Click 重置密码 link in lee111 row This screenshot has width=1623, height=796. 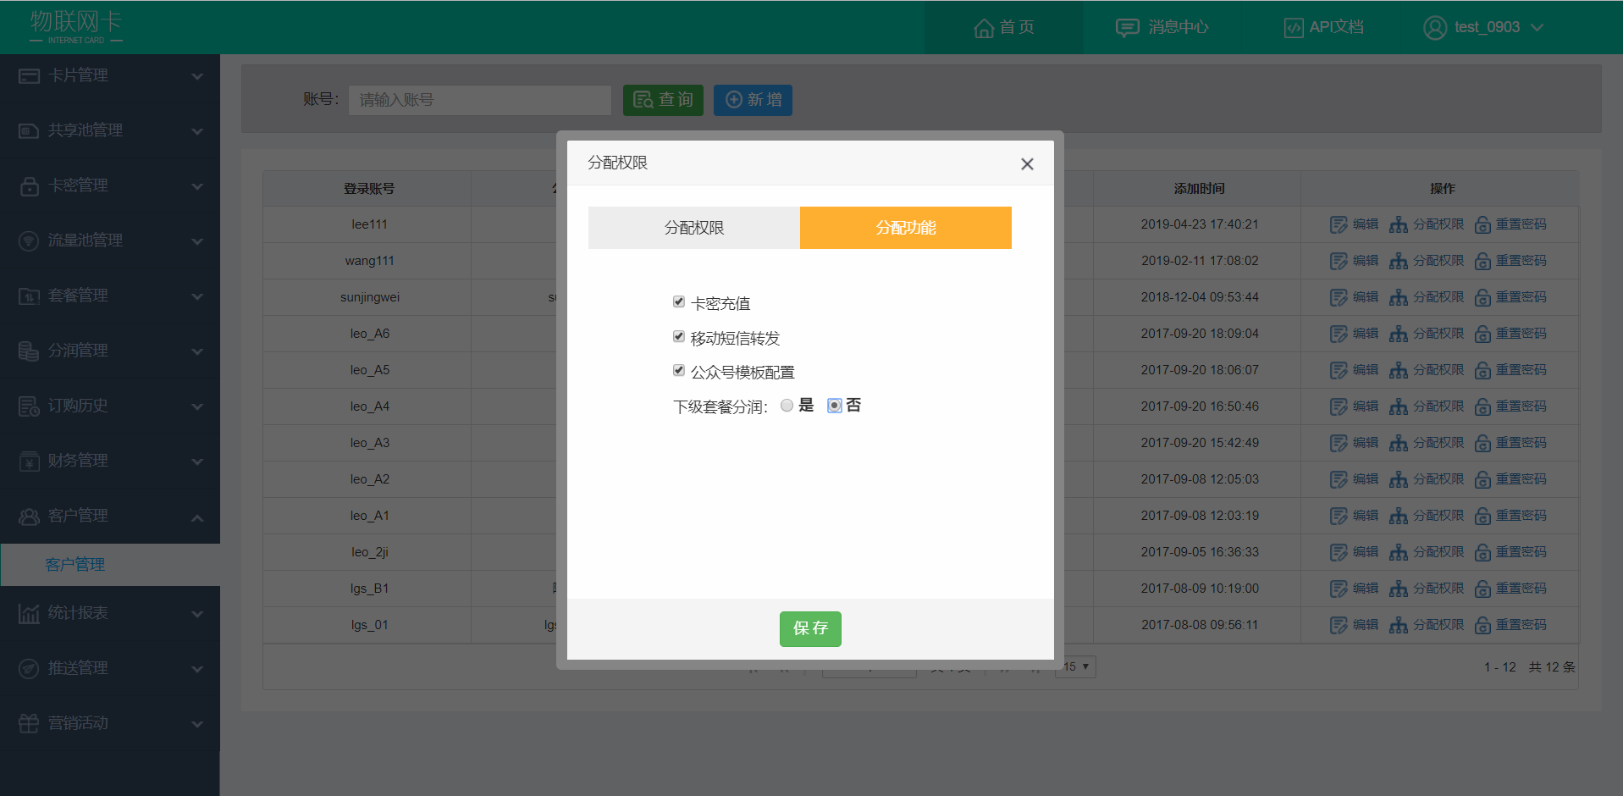[x=1521, y=224]
